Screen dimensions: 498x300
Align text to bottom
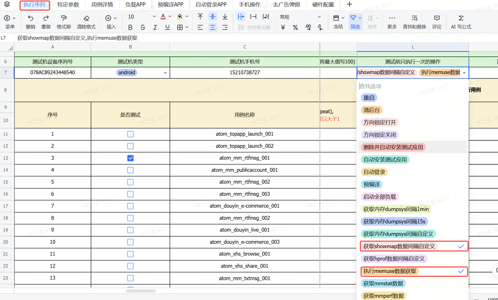(225, 17)
